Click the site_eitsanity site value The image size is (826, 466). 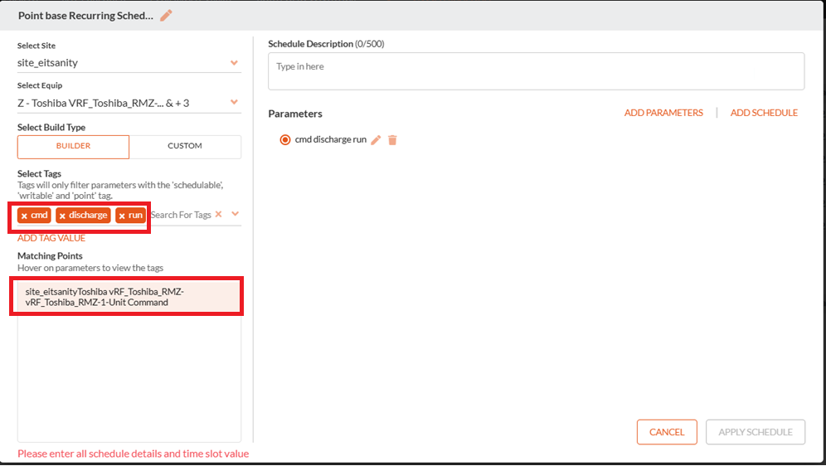point(47,63)
